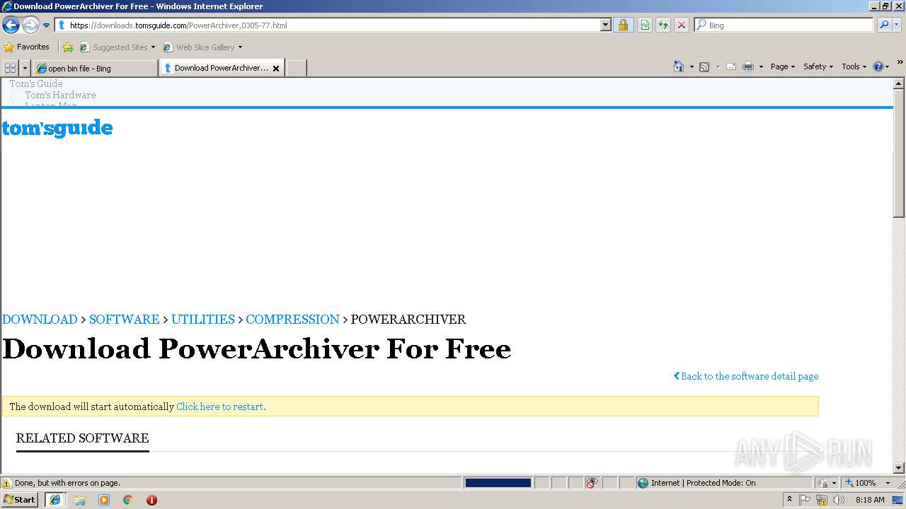Open Suggested Sites favorites item

[117, 47]
